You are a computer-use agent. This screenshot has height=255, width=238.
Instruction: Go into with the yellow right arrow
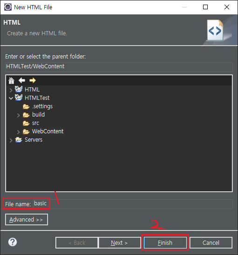33,80
